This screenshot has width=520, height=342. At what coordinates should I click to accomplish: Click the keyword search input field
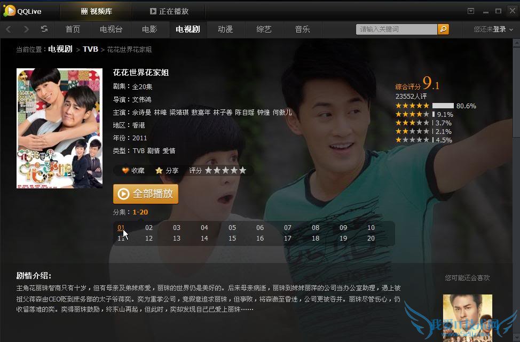pyautogui.click(x=397, y=29)
